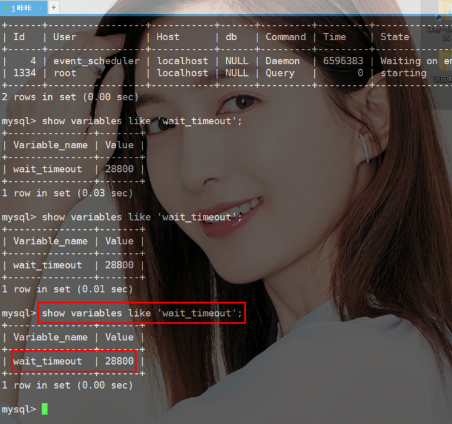The height and width of the screenshot is (424, 452).
Task: Click the process Id '4'
Action: tap(33, 61)
